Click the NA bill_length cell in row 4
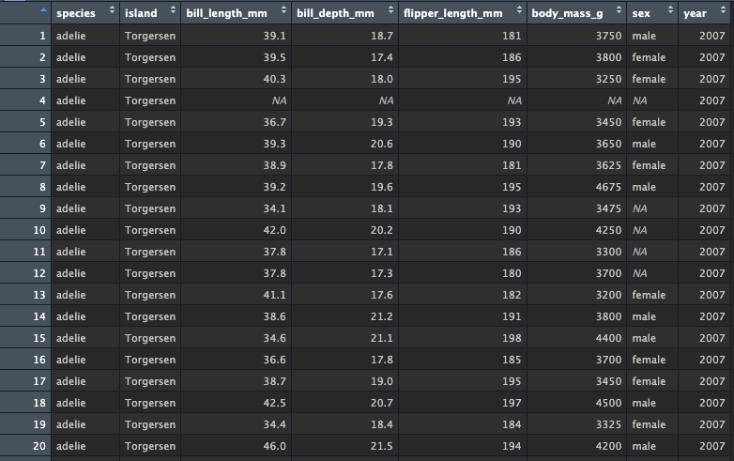The image size is (734, 461). click(280, 100)
